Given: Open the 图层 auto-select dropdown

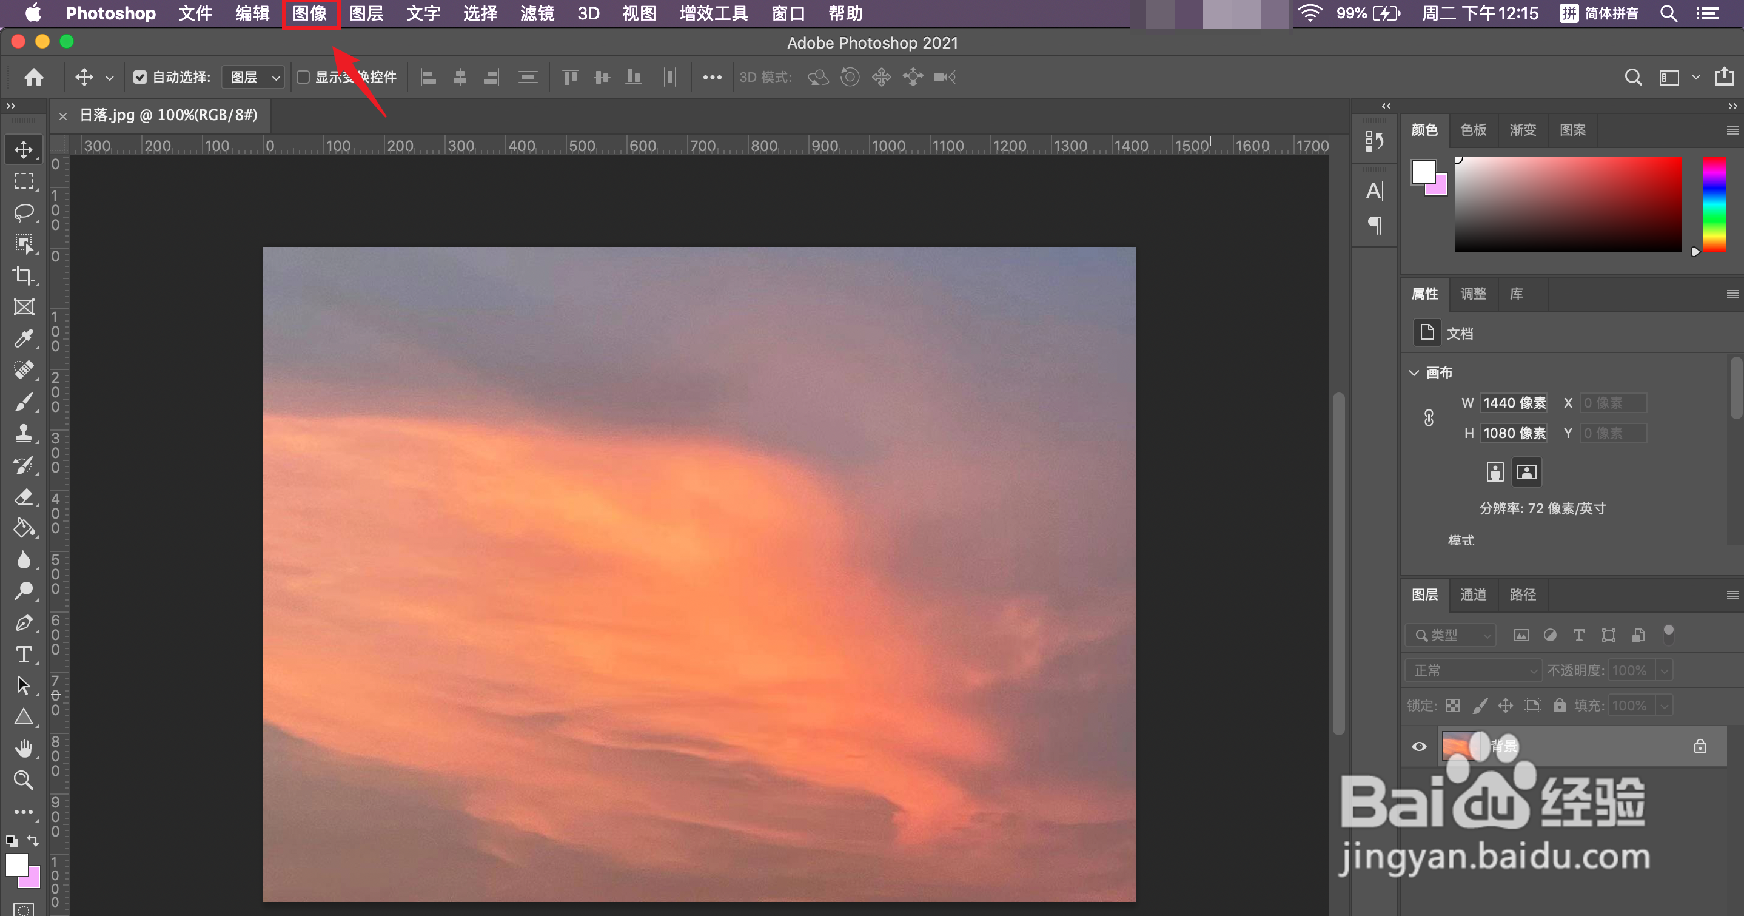Looking at the screenshot, I should pos(254,77).
